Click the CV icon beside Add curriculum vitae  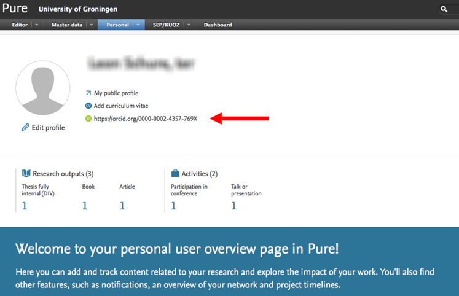click(88, 106)
